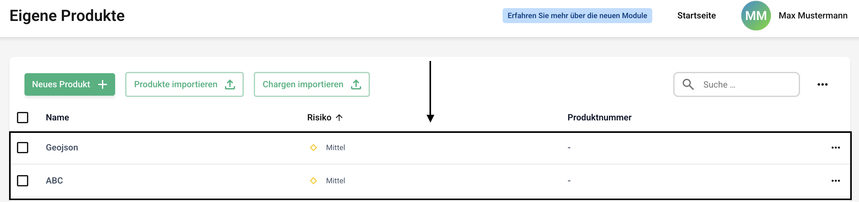Open the three-dot menu for ABC row
The height and width of the screenshot is (202, 859).
835,181
